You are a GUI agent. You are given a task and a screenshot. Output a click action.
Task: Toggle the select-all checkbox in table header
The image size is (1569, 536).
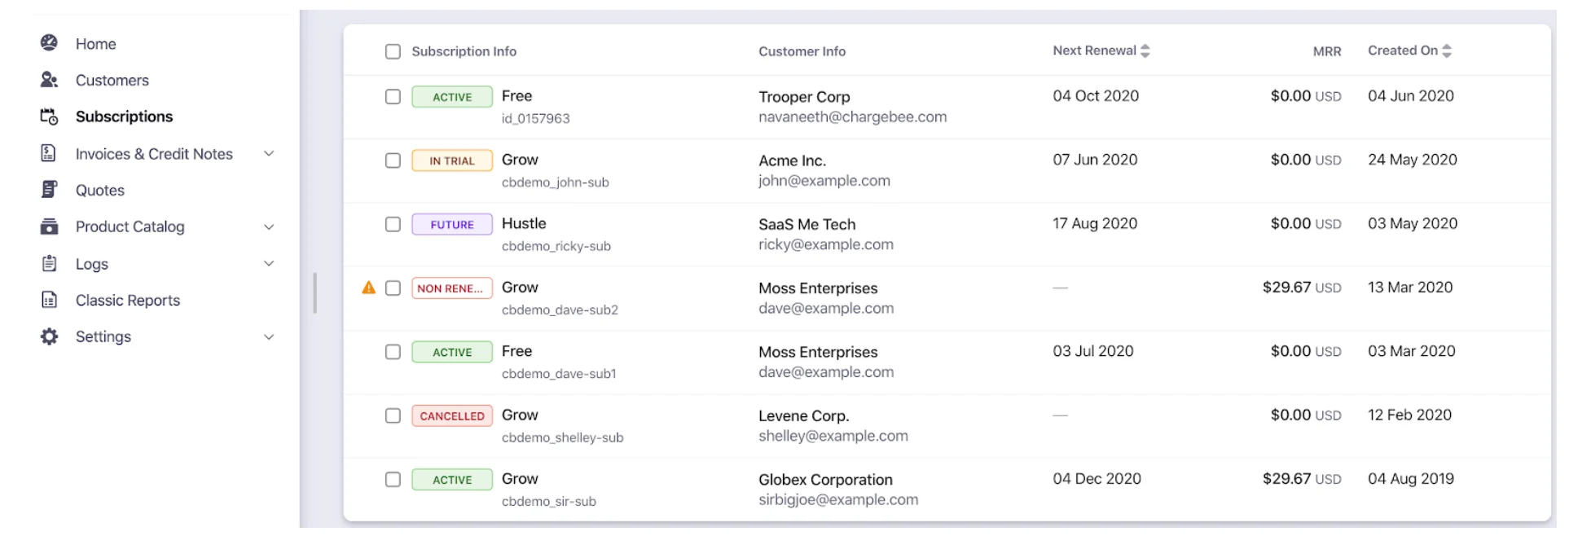coord(393,51)
